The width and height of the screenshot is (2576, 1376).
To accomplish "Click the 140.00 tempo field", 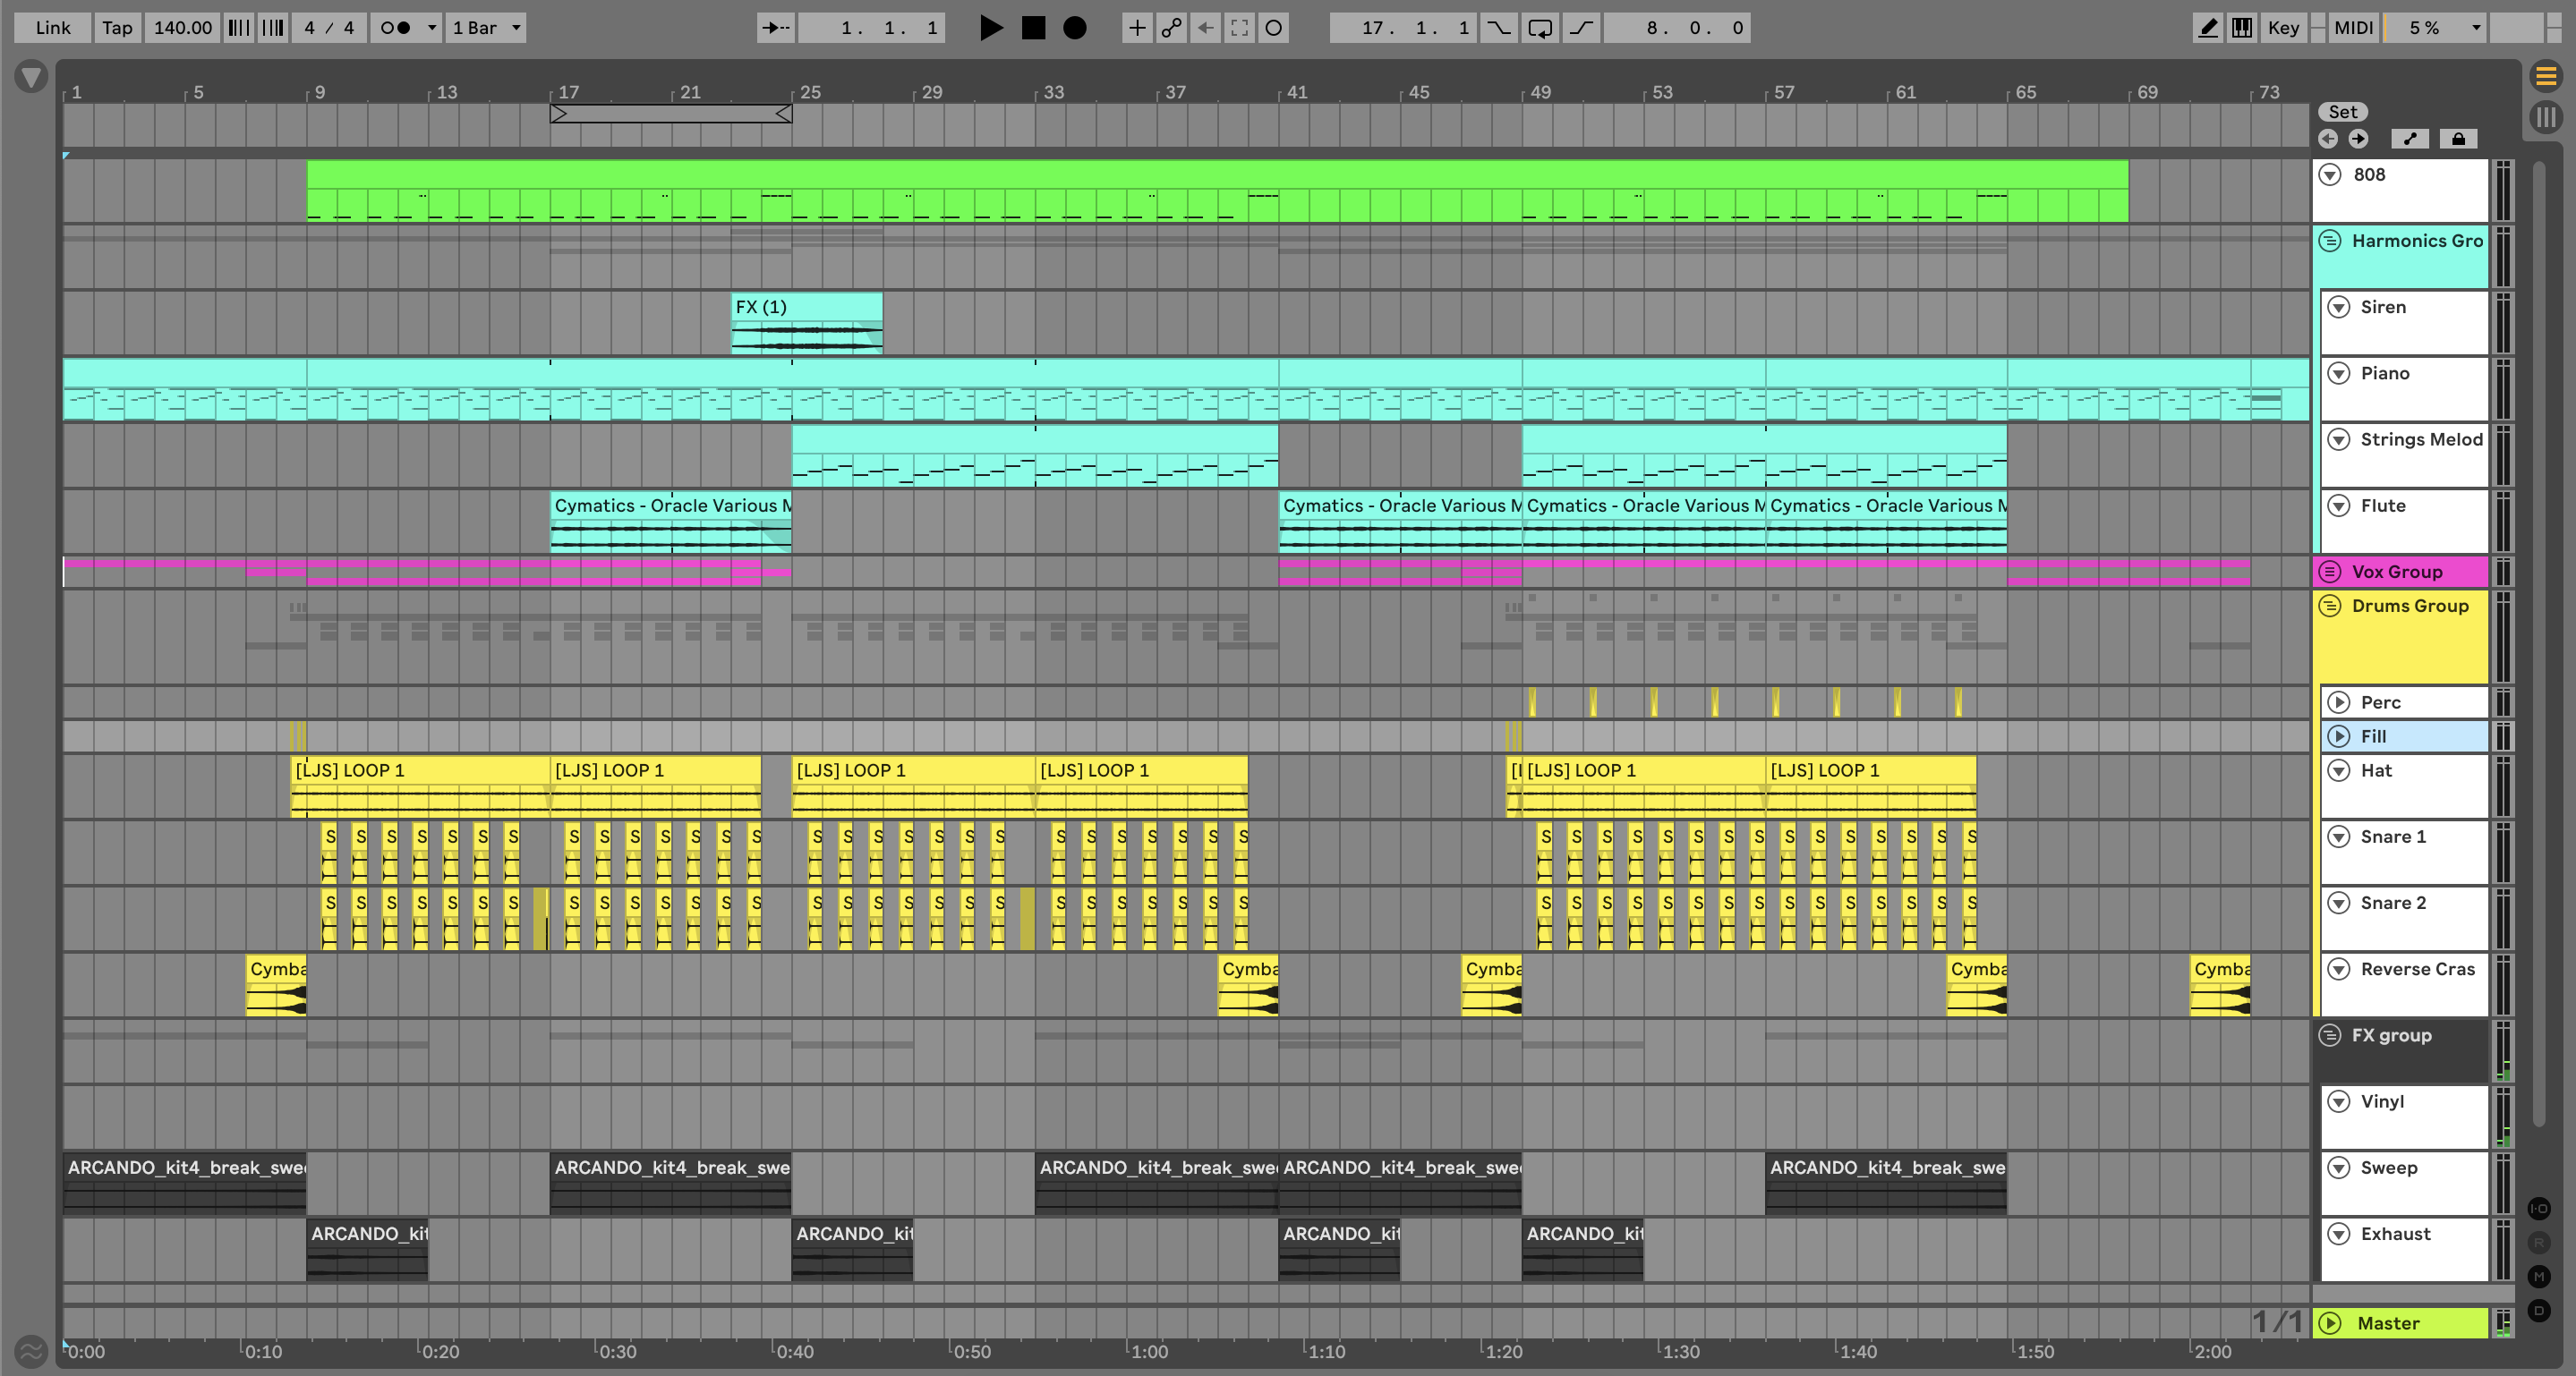I will [182, 28].
